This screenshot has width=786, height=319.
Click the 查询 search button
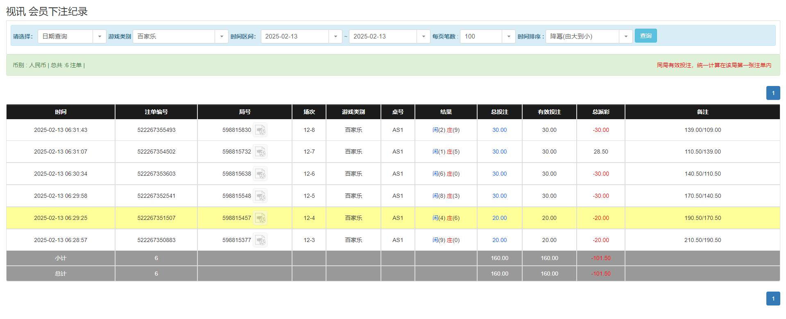[x=646, y=36]
